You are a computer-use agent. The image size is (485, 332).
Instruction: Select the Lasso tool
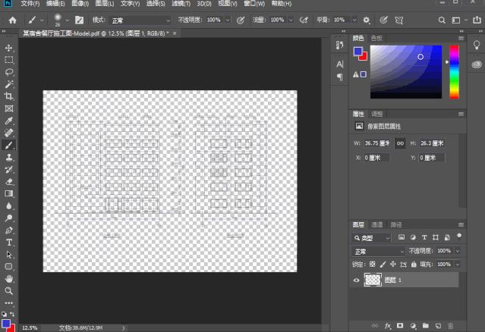[x=9, y=72]
